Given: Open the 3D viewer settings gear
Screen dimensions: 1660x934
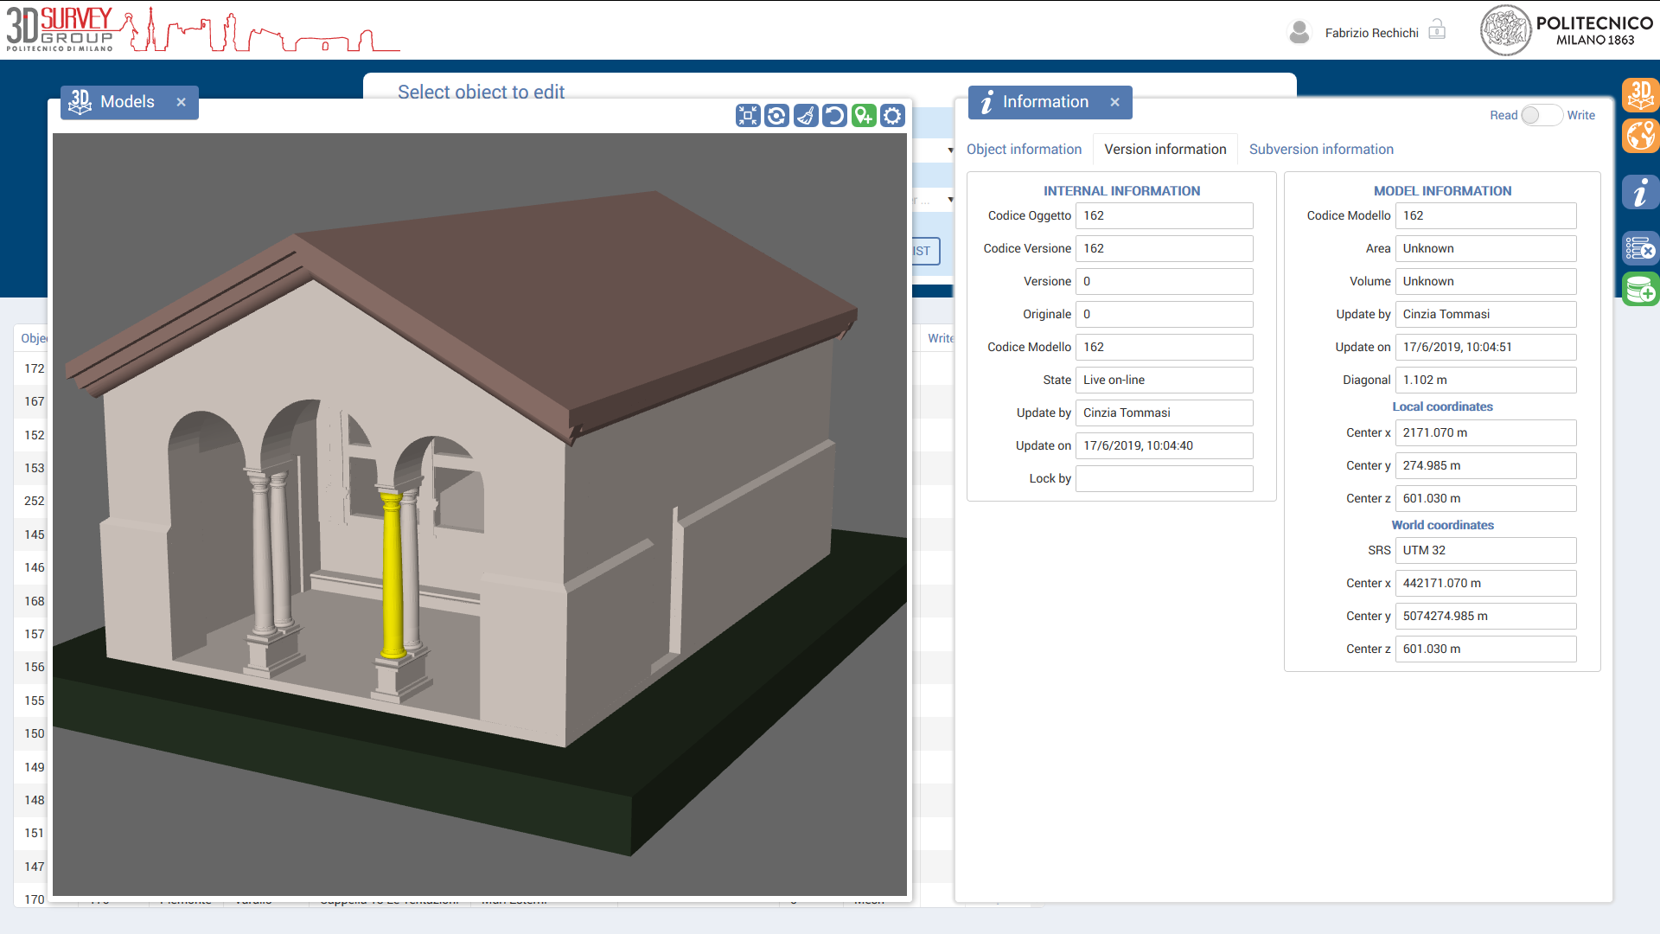Looking at the screenshot, I should (892, 116).
